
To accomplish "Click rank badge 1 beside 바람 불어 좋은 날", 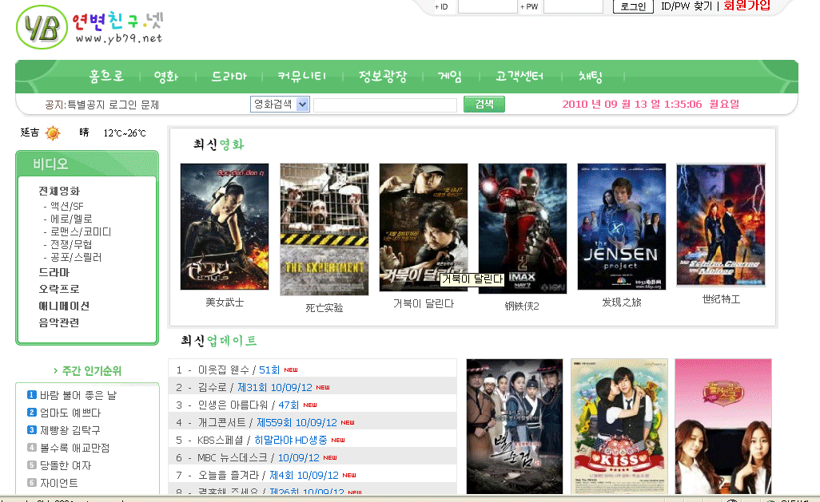I will pos(32,395).
